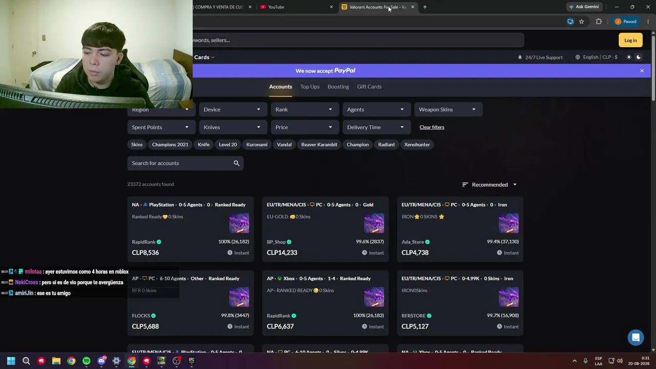Screen dimensions: 656x369
Task: Click the Ask Gemini button
Action: 584,7
